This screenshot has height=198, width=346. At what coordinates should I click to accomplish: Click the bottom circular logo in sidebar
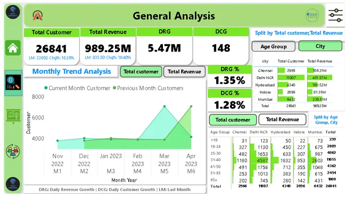13,184
